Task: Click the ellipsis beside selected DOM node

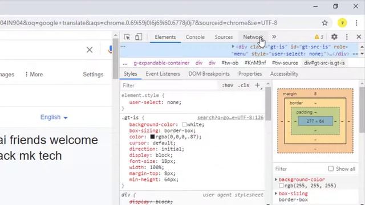Action: pyautogui.click(x=123, y=47)
